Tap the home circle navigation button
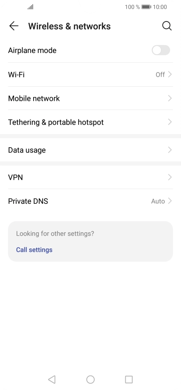Viewport: 181px width, 390px height. (x=90, y=379)
